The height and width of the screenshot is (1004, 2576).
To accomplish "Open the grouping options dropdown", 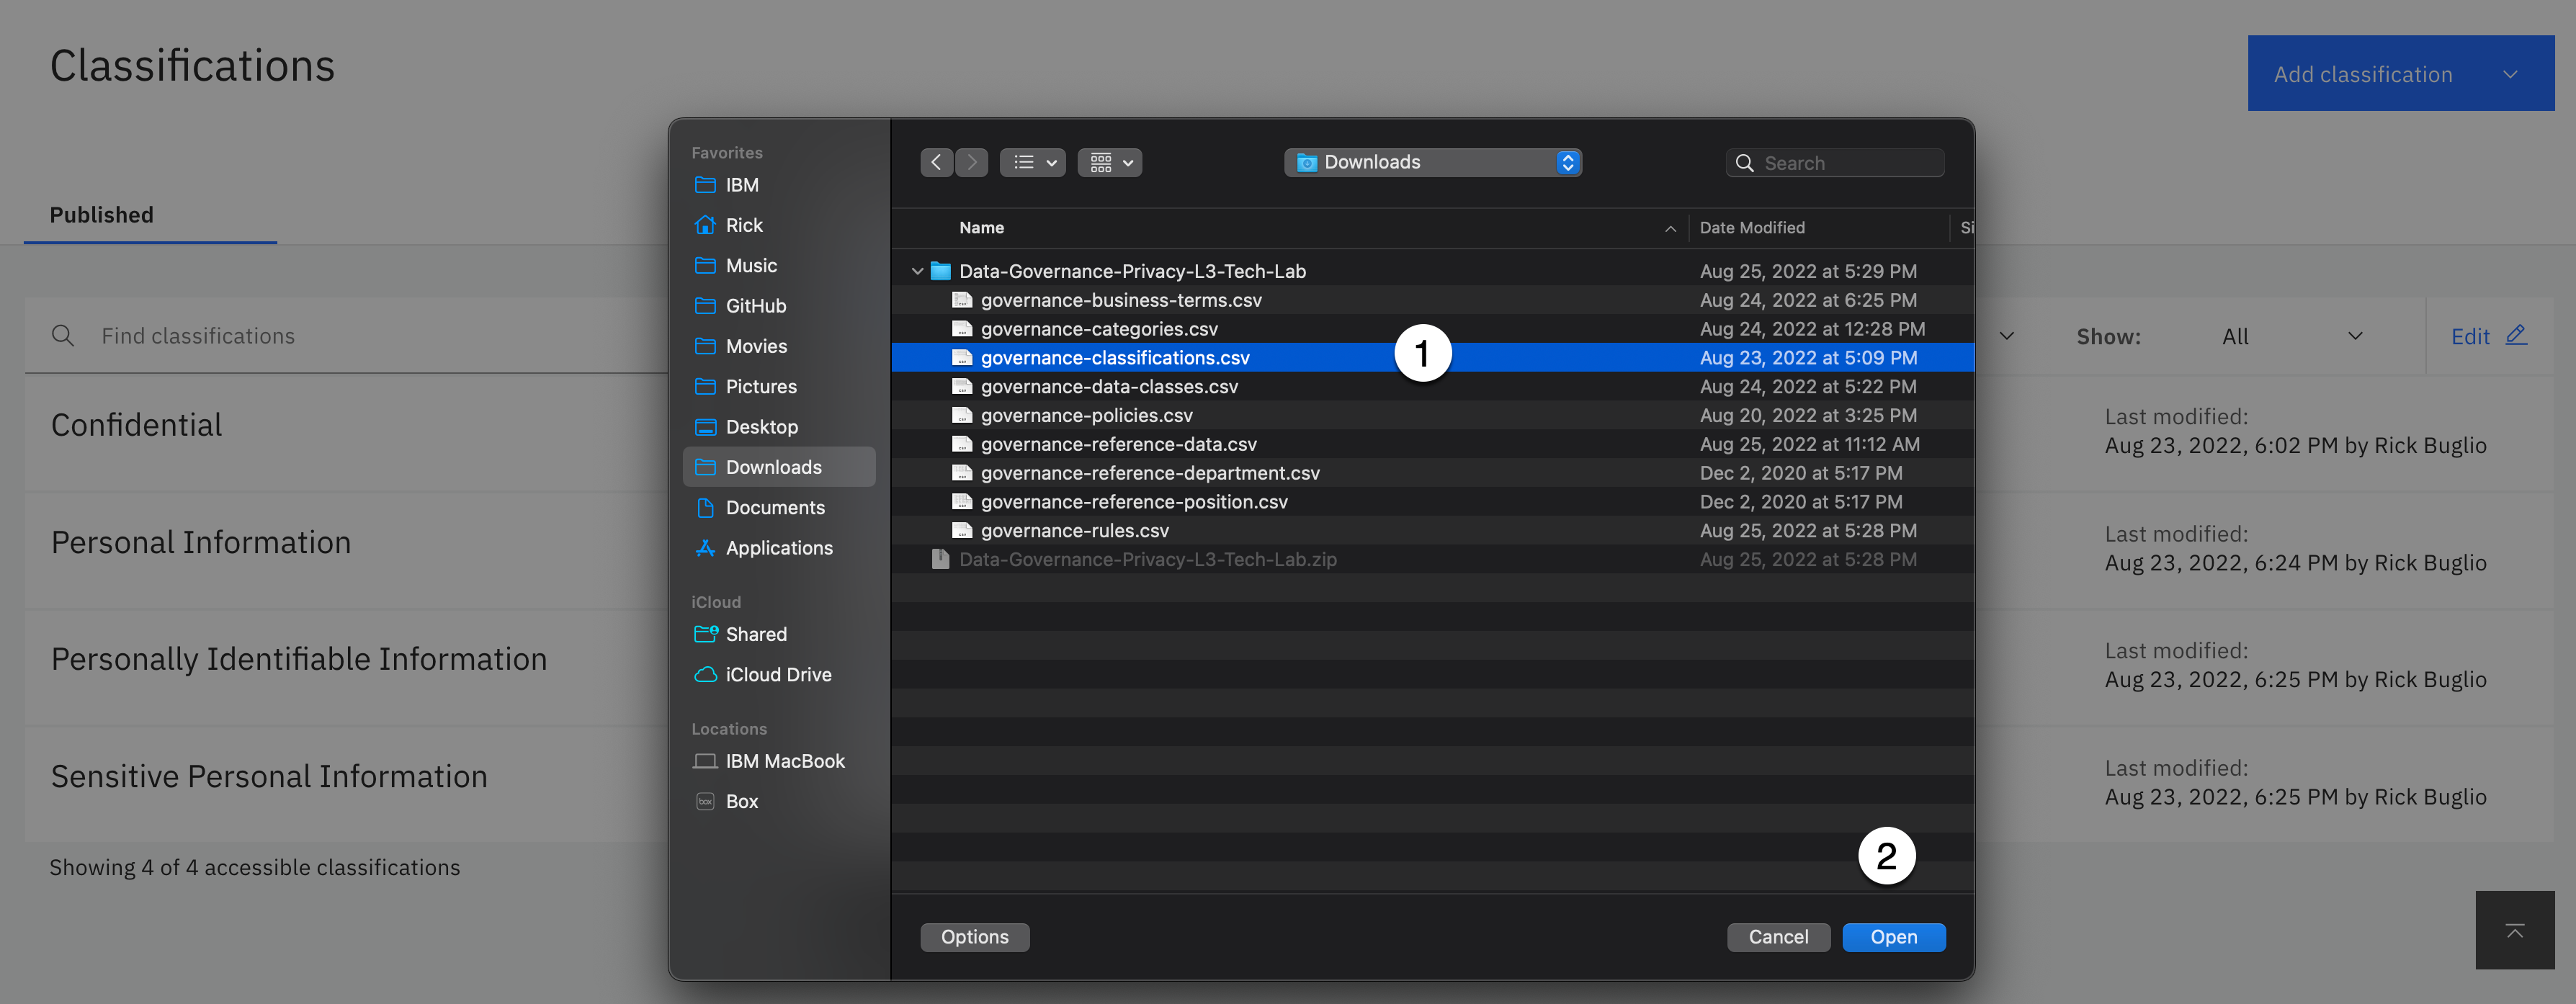I will pos(1110,162).
